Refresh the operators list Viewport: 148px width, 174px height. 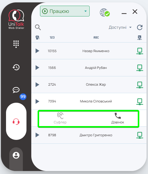[x=140, y=28]
